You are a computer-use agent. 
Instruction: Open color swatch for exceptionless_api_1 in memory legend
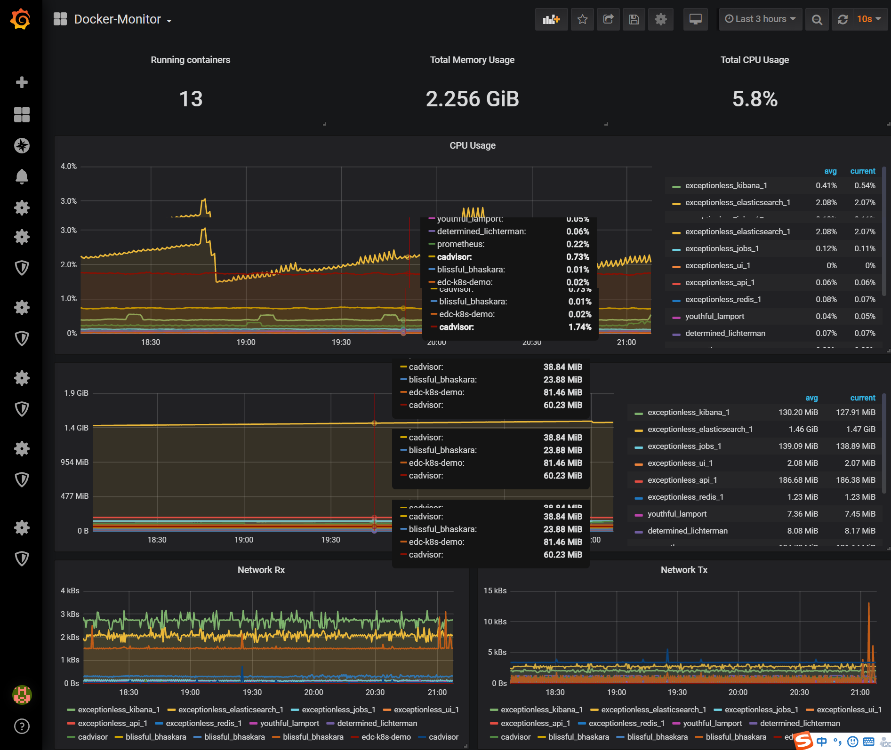(x=639, y=481)
